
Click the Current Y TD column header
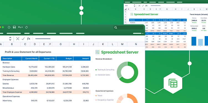(x=48, y=58)
